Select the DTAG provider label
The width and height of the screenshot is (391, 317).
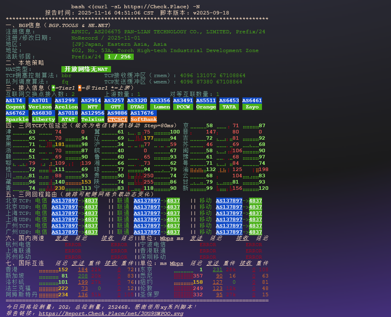(x=137, y=107)
